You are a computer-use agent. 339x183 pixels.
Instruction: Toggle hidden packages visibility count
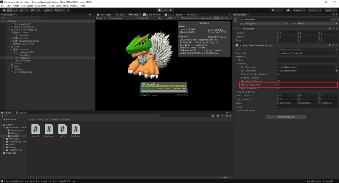coord(228,116)
